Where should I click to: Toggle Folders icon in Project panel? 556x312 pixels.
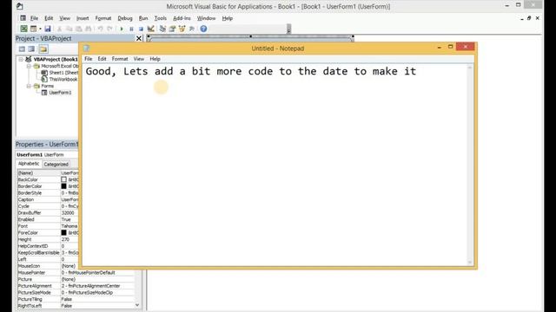pyautogui.click(x=43, y=49)
